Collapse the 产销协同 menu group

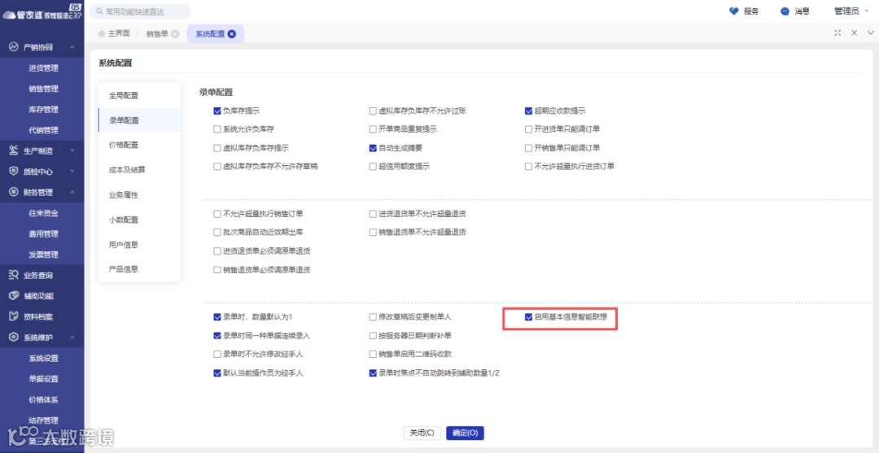[x=72, y=47]
